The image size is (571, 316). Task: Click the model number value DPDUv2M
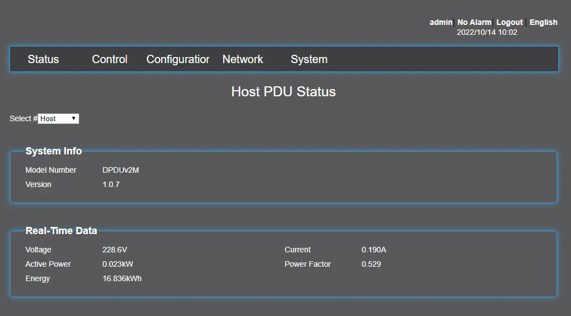(121, 170)
